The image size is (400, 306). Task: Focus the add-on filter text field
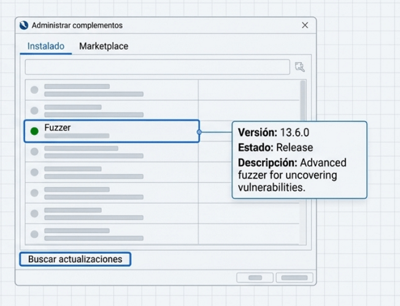pyautogui.click(x=157, y=67)
